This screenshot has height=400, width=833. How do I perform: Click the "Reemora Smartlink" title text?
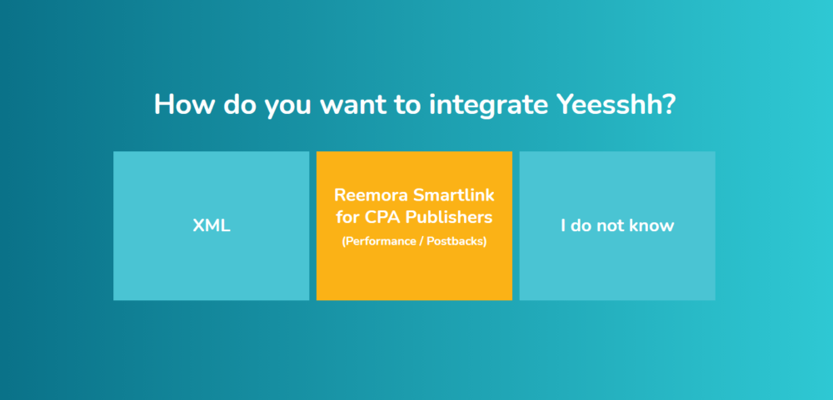tap(414, 195)
